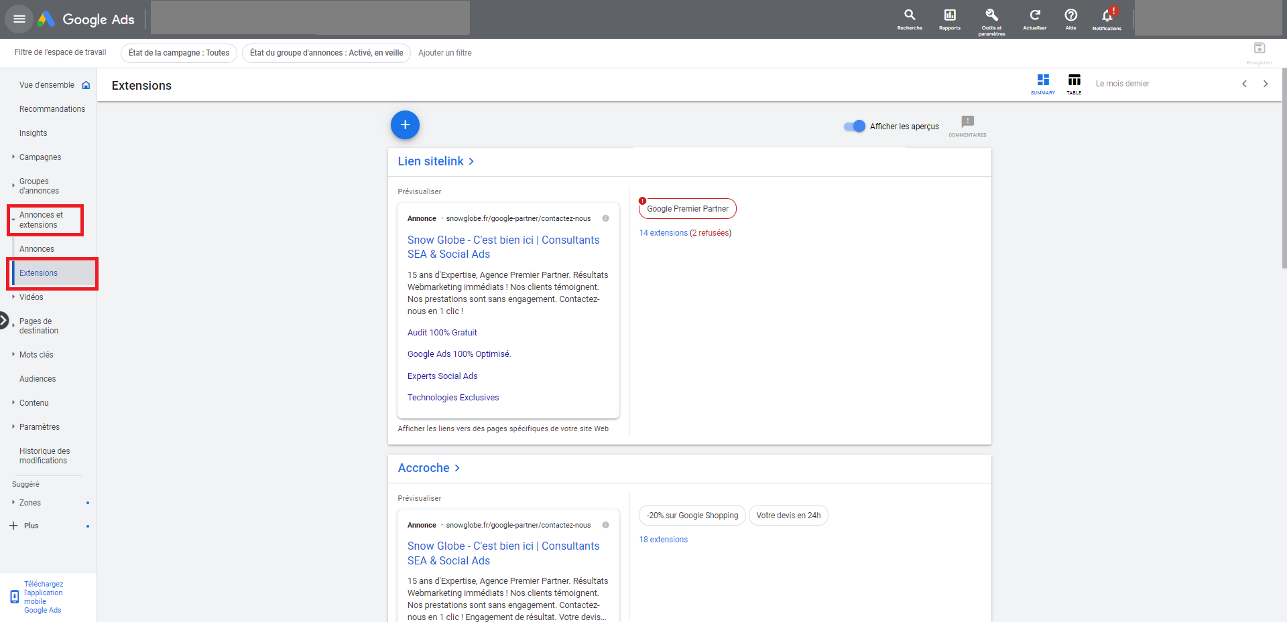This screenshot has height=622, width=1287.
Task: Open the 18 extensions link
Action: click(664, 540)
